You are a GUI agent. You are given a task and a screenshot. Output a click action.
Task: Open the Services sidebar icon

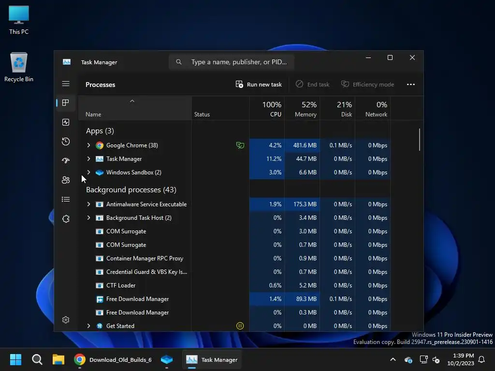pos(66,219)
